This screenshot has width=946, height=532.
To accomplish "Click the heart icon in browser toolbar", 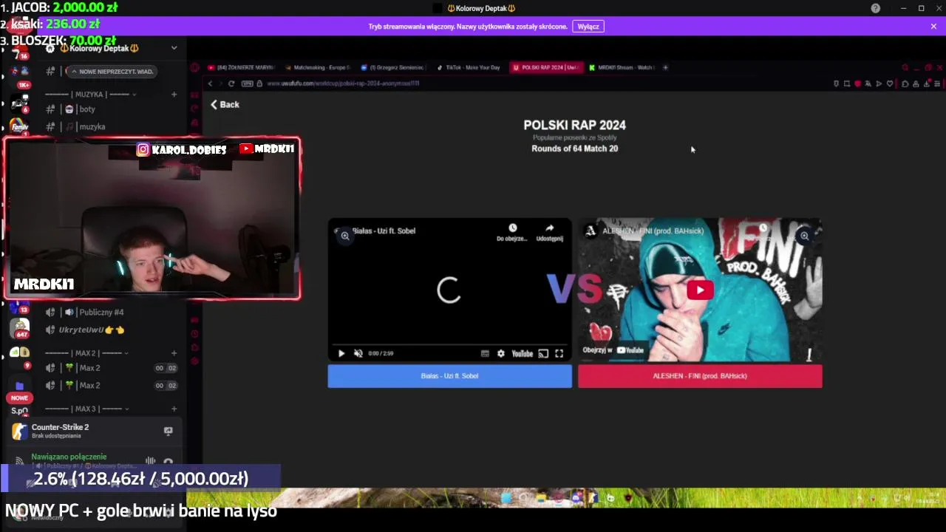I will (x=890, y=83).
